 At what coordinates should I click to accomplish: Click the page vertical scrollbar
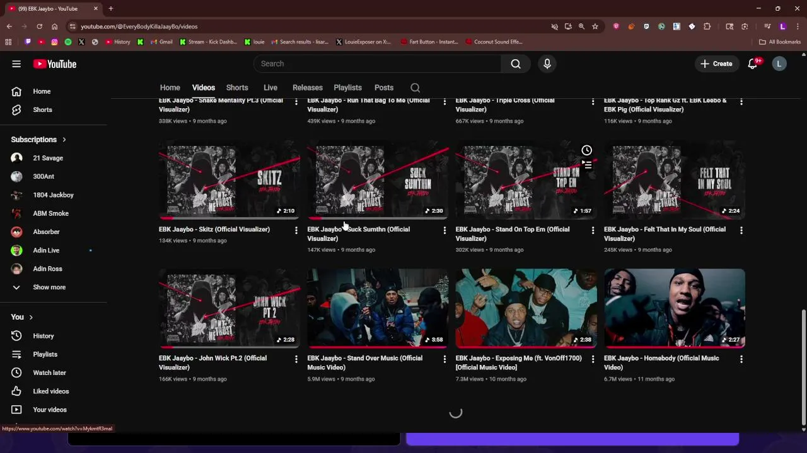(803, 367)
